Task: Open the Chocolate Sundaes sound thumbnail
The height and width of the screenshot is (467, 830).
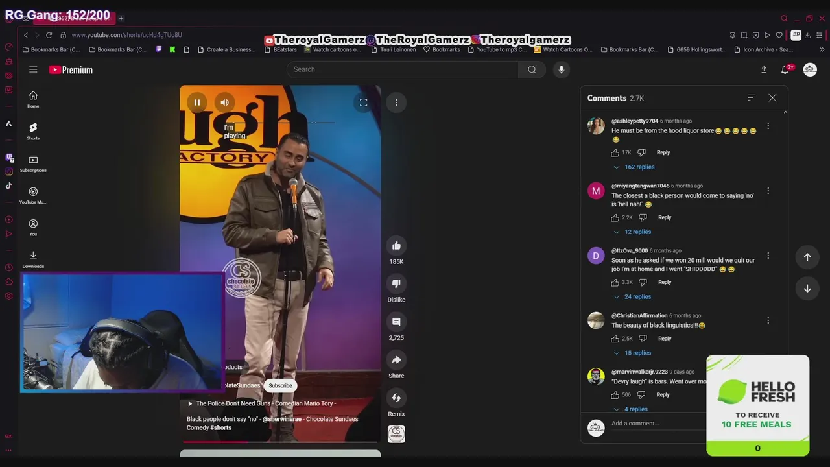Action: [396, 434]
